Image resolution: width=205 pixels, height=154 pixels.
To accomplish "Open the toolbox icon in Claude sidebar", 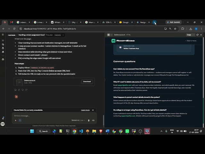I will pos(3,59).
